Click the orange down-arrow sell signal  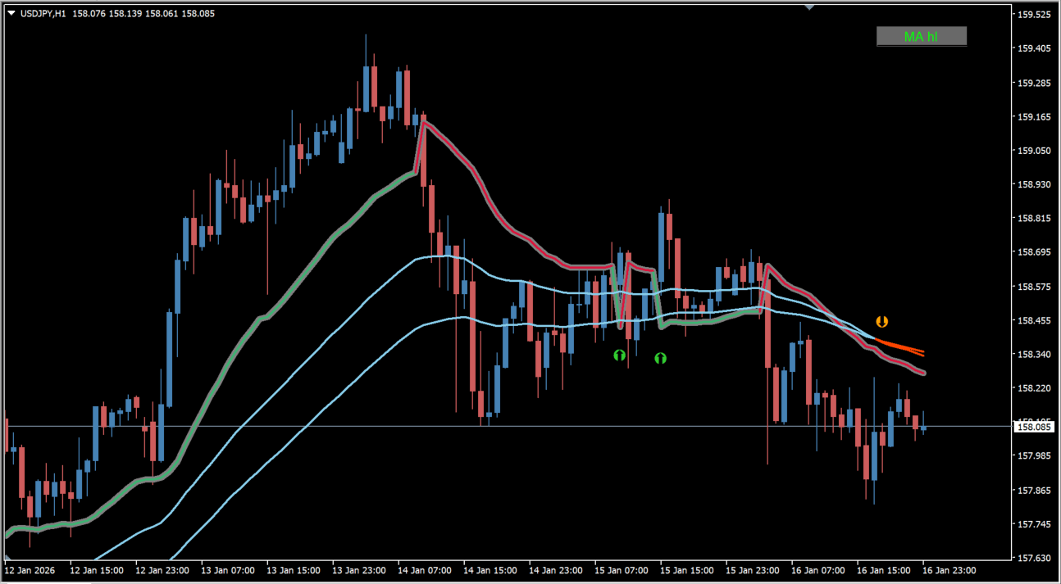pos(881,322)
